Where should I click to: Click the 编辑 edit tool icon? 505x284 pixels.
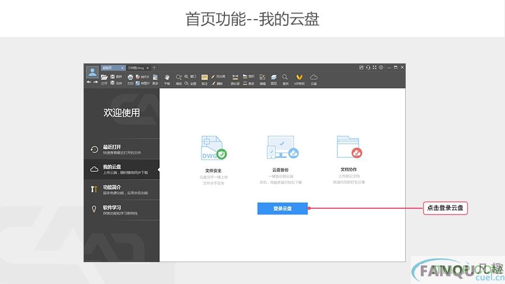(x=263, y=77)
